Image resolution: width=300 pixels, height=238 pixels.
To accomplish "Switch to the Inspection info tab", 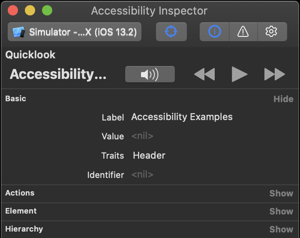I will tap(214, 32).
